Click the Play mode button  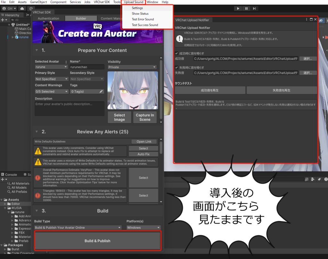click(238, 9)
